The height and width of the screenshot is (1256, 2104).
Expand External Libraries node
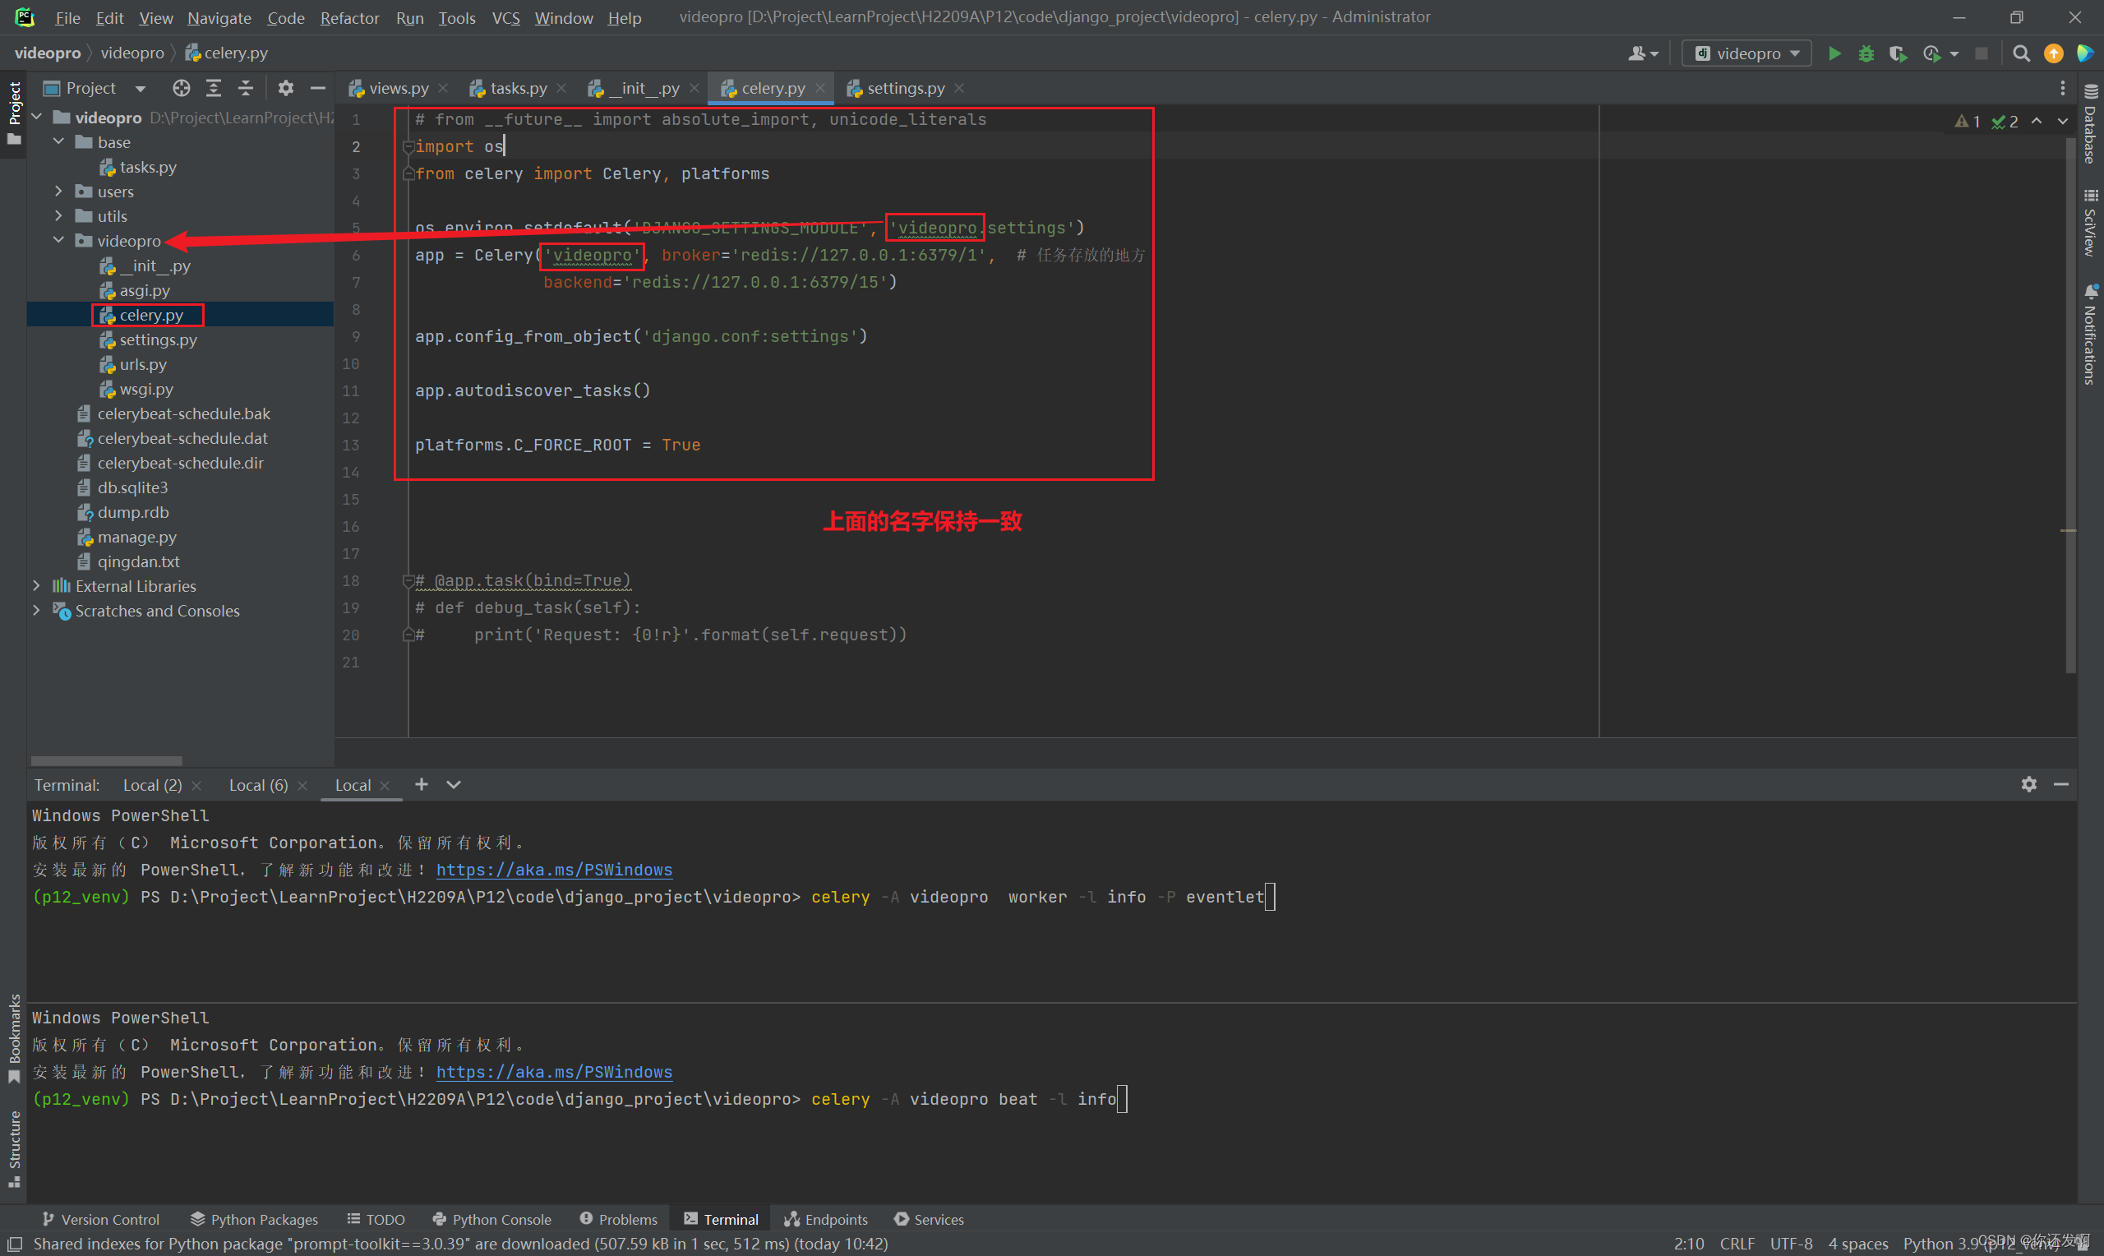tap(36, 586)
